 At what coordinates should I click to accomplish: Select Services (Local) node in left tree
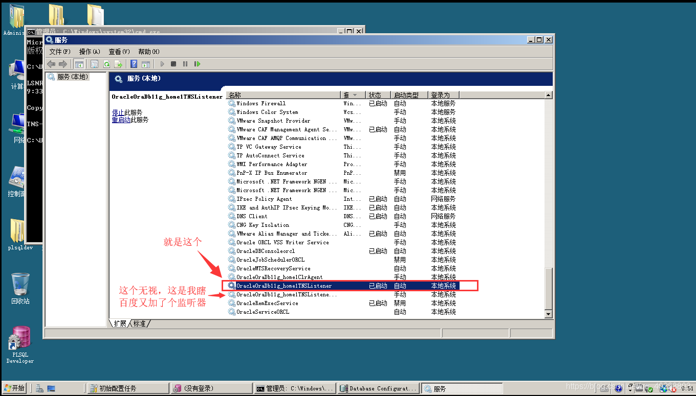point(68,77)
